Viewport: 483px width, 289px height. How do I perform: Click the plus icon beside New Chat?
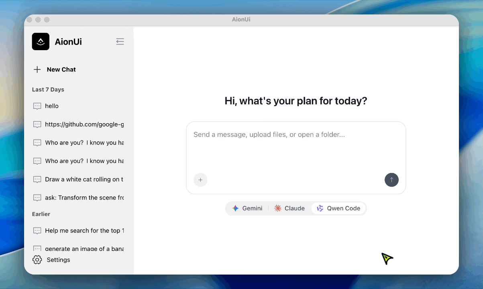[x=37, y=69]
